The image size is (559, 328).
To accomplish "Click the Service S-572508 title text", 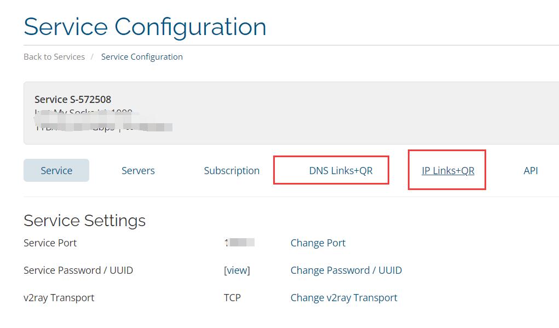I will [x=73, y=99].
